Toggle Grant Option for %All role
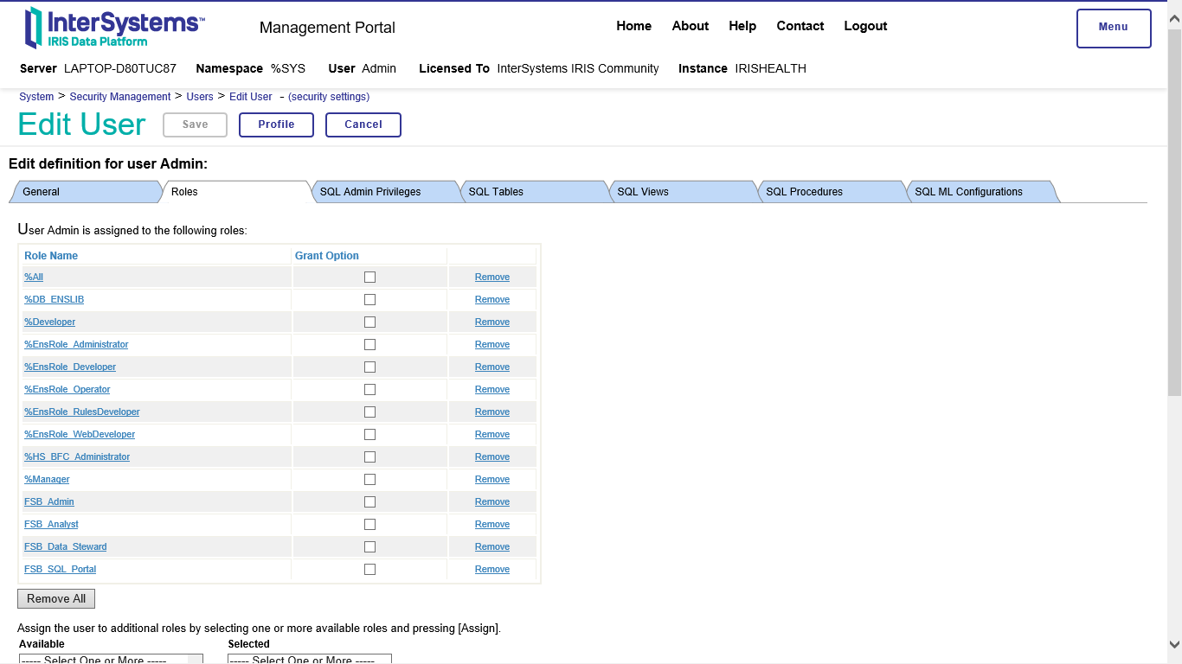 pos(369,277)
